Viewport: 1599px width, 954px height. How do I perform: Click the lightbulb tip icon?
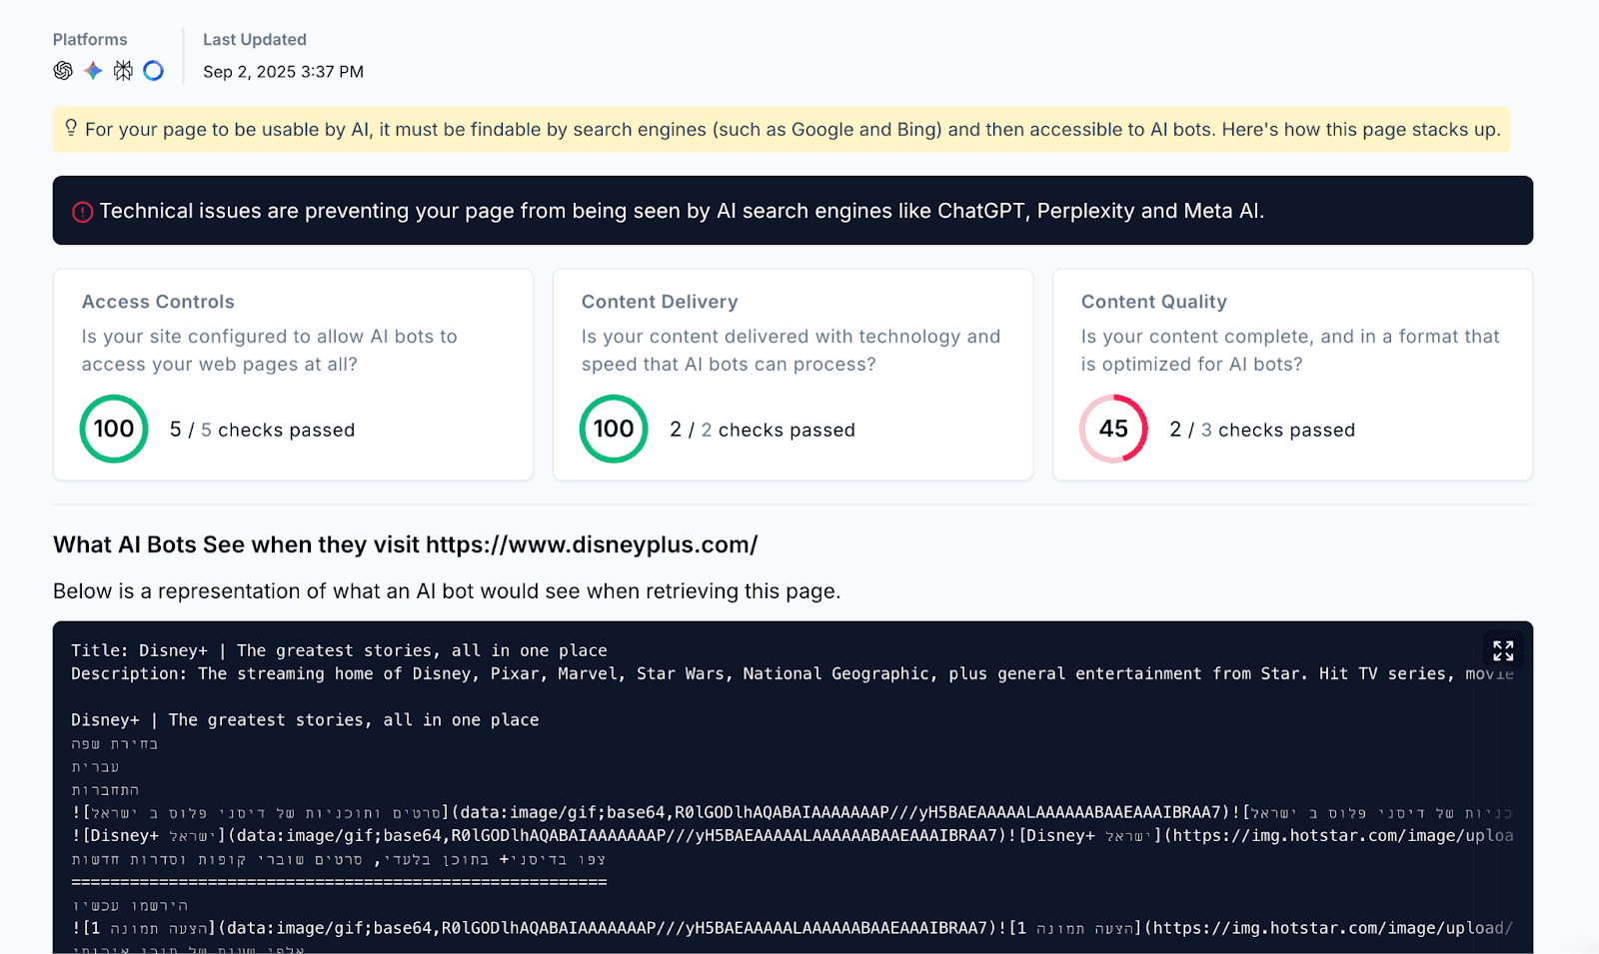click(x=71, y=128)
